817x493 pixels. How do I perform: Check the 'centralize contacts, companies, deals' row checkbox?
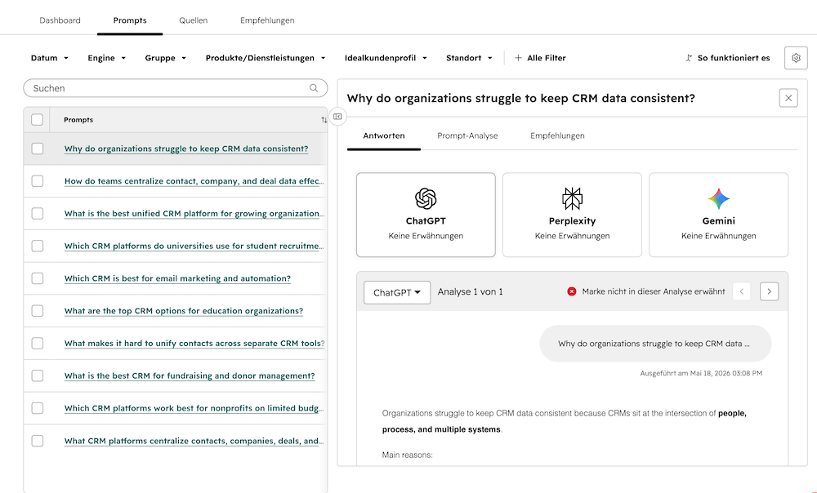pos(37,441)
